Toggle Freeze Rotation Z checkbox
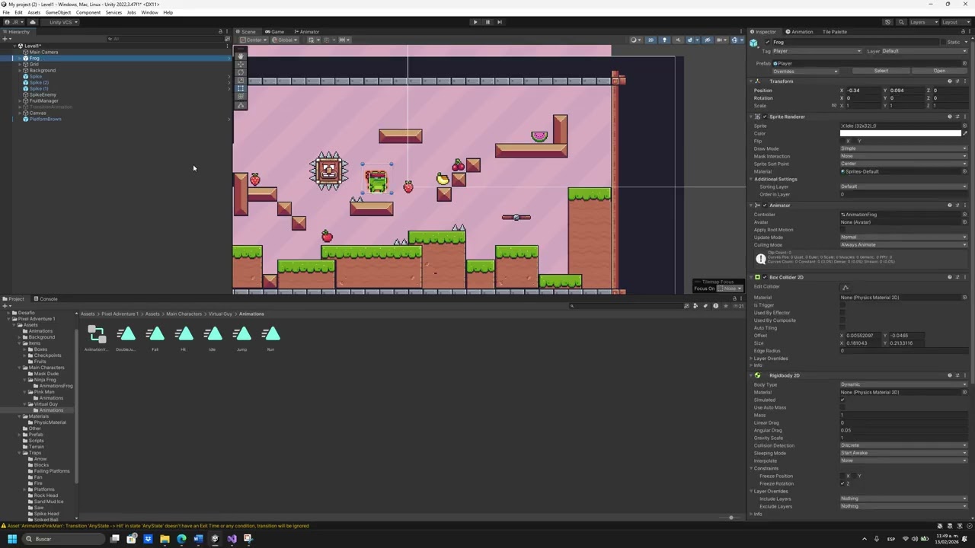Image resolution: width=975 pixels, height=548 pixels. click(x=843, y=483)
